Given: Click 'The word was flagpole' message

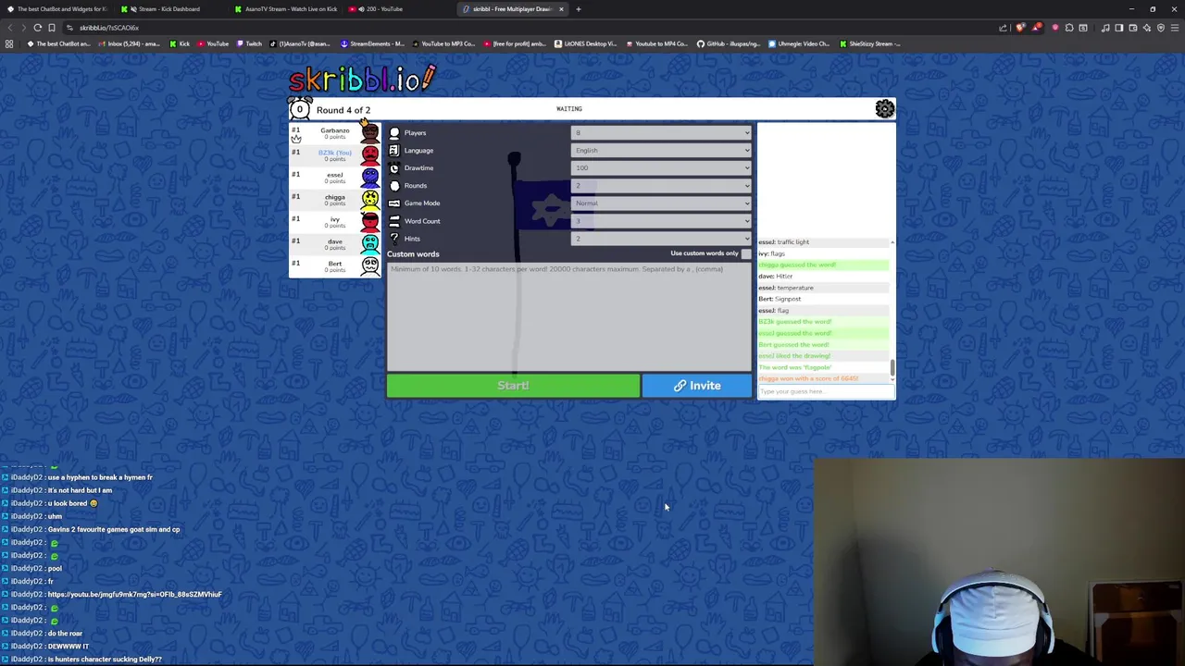Looking at the screenshot, I should point(795,367).
